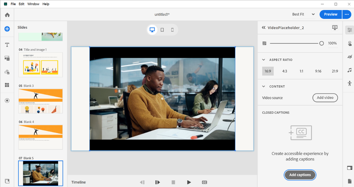Viewport: 354px width, 187px height.
Task: Collapse the Content section
Action: (x=264, y=86)
